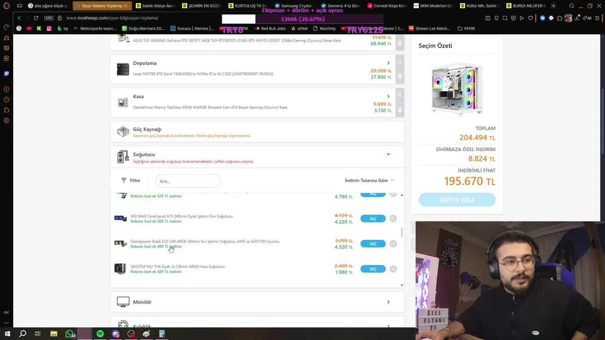
Task: Remove the Lexar NM790 storage selection
Action: coord(399,76)
